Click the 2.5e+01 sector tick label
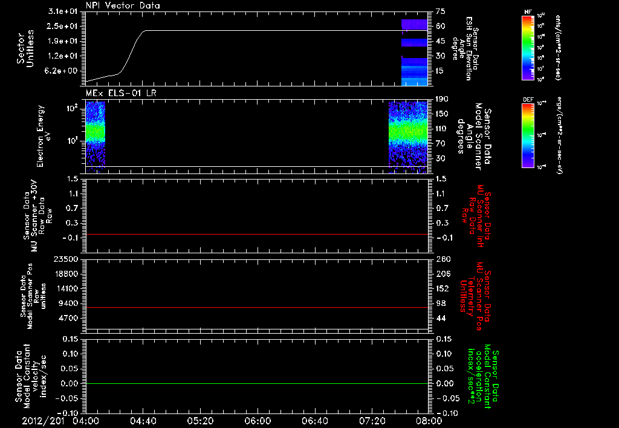 63,26
